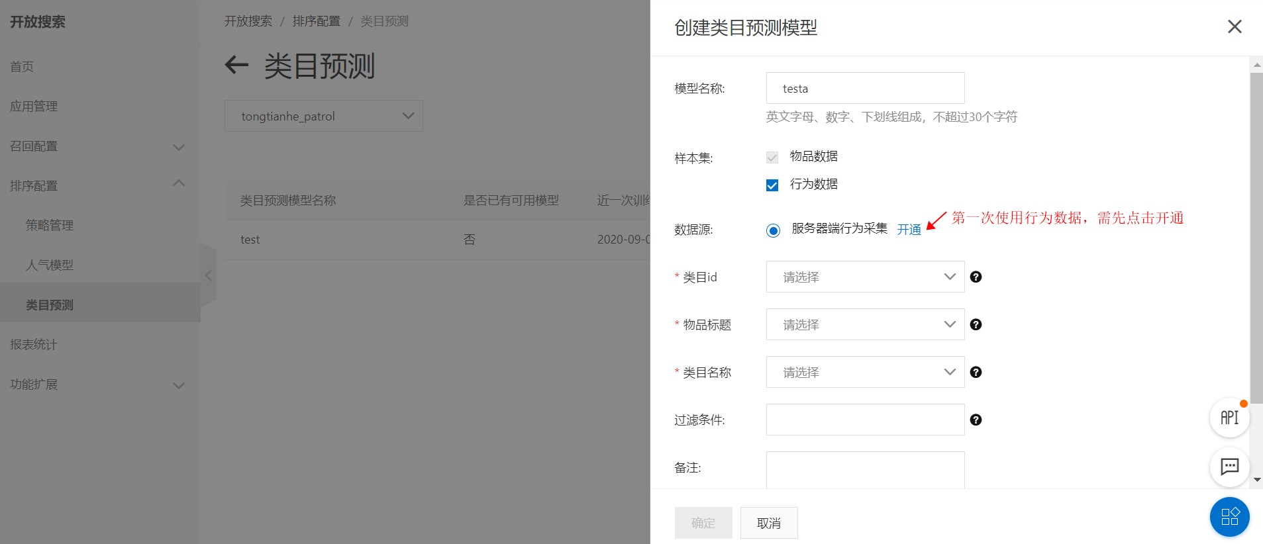
Task: Open the 物品标题 dropdown
Action: click(865, 325)
